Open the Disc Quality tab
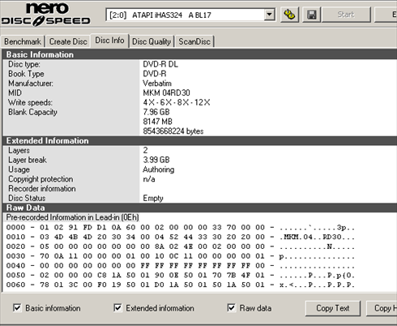Viewport: 397px width, 326px height. point(152,41)
